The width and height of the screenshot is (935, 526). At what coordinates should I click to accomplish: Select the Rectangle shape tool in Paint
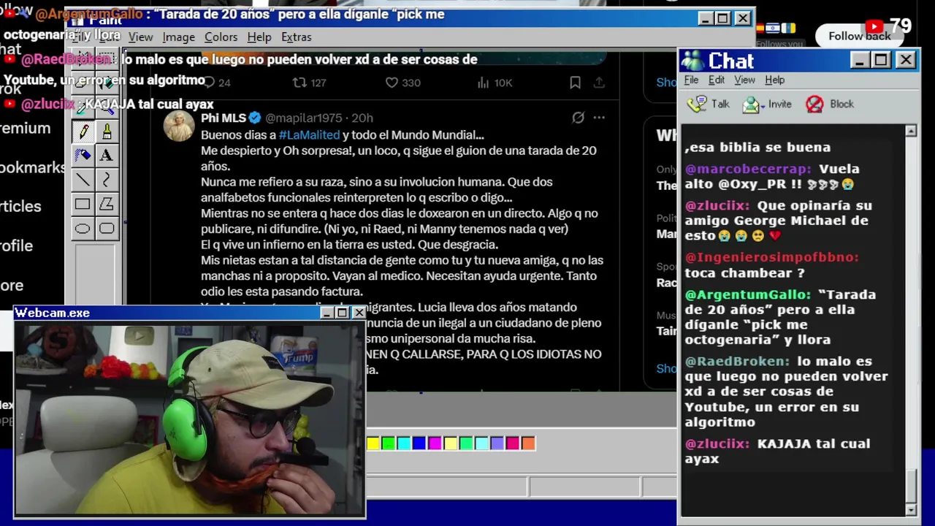click(83, 205)
